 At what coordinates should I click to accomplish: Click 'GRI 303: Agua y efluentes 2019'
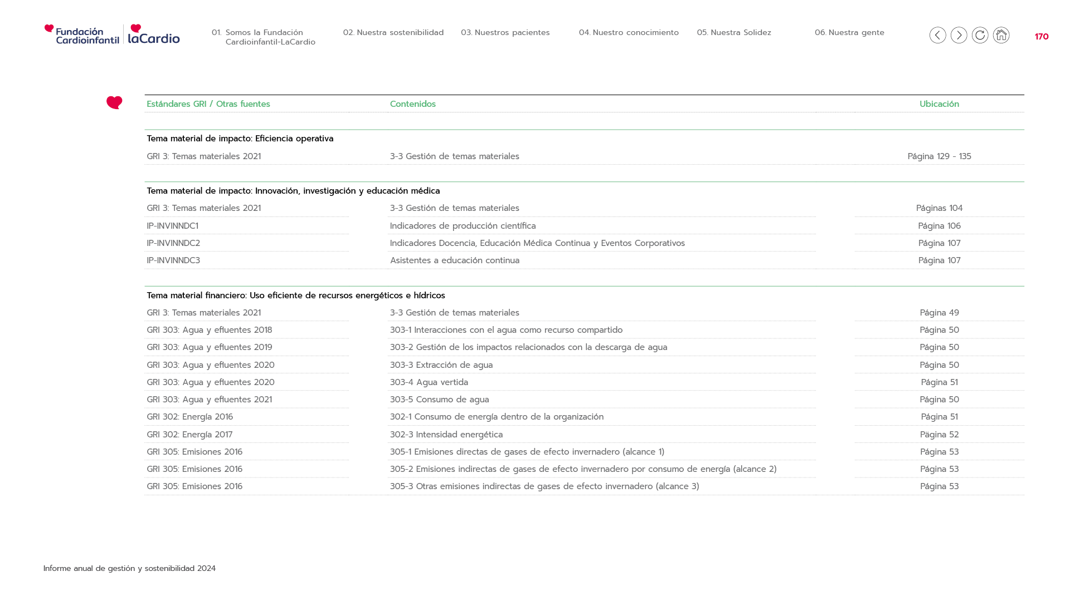[210, 347]
